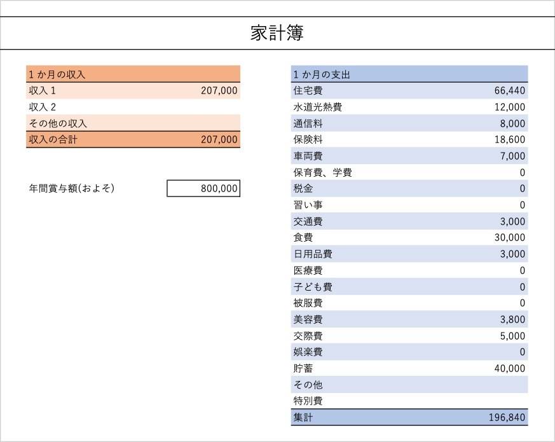Select the 車両費 label
Viewport: 555px width, 442px height.
point(308,156)
